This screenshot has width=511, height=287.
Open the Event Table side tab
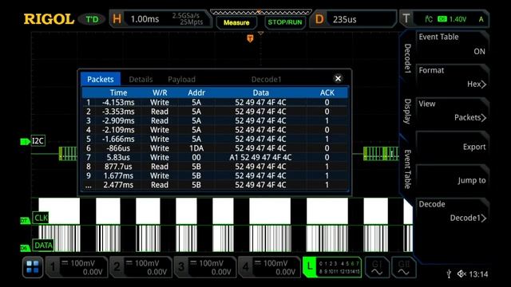pos(407,169)
